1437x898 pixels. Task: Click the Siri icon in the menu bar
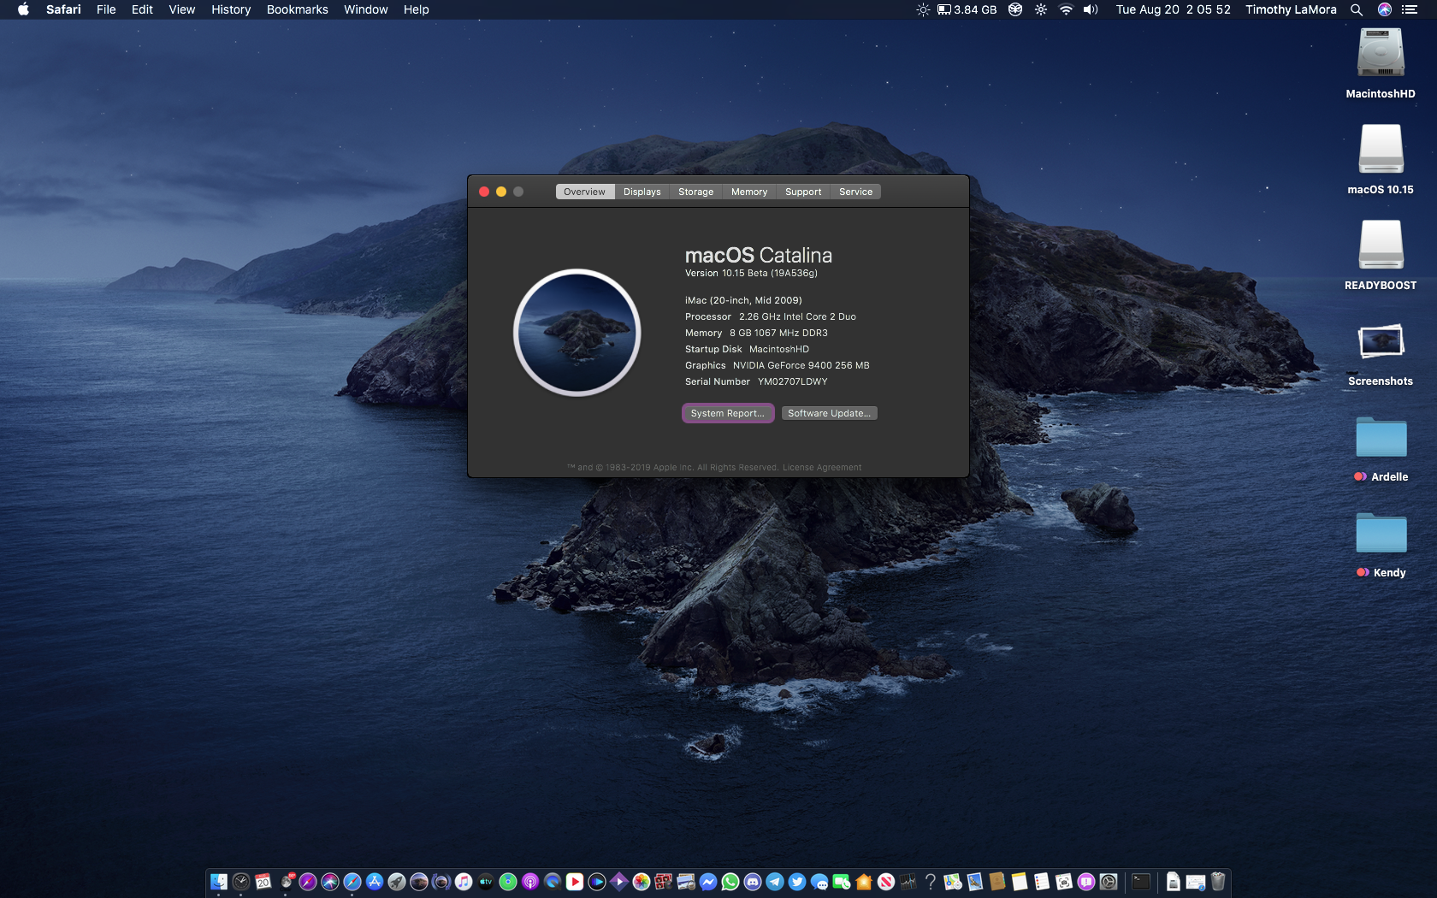(1385, 9)
